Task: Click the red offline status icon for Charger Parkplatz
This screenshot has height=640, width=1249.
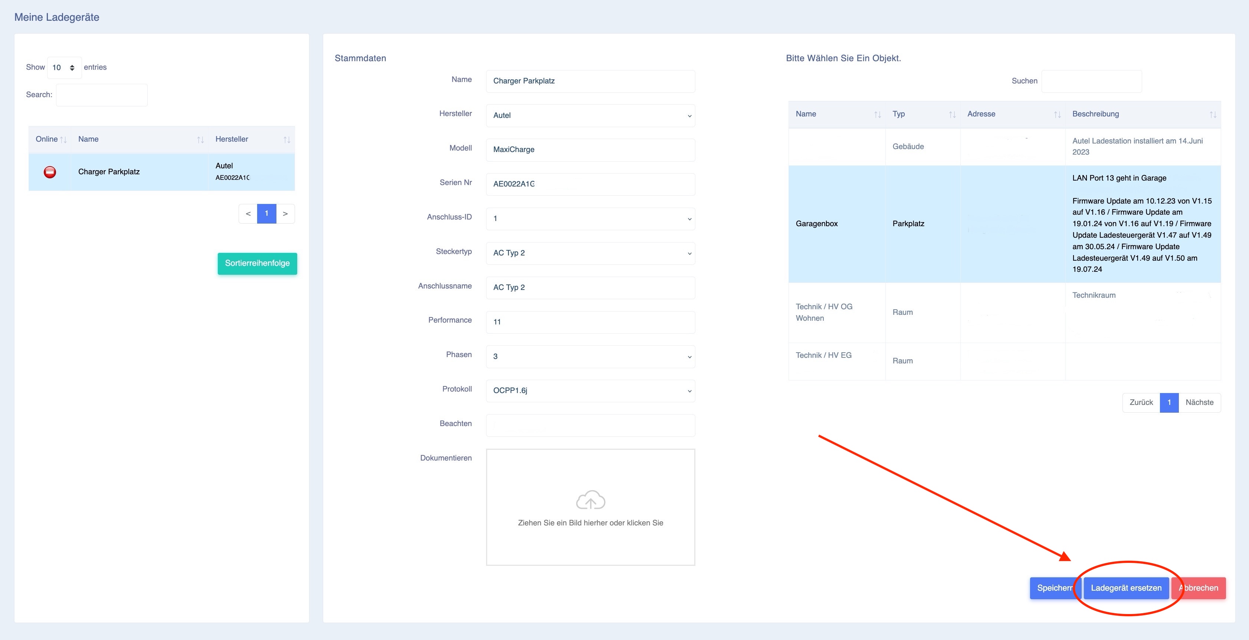Action: pos(50,172)
